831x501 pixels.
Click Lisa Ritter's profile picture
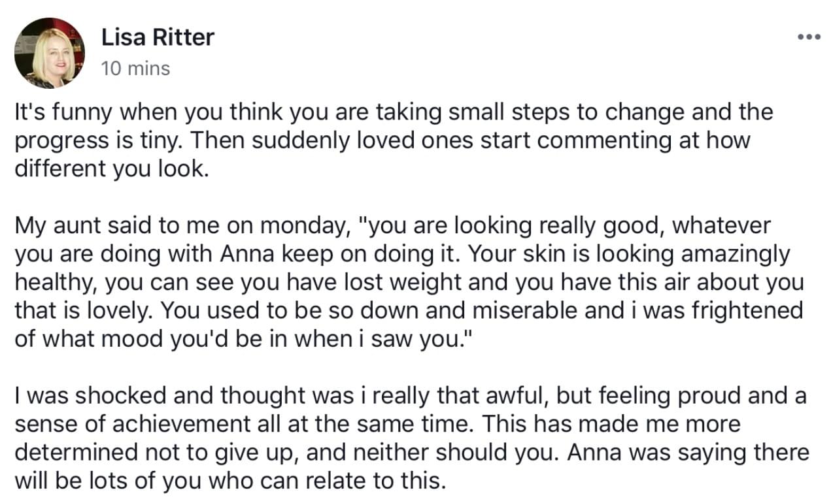click(50, 54)
